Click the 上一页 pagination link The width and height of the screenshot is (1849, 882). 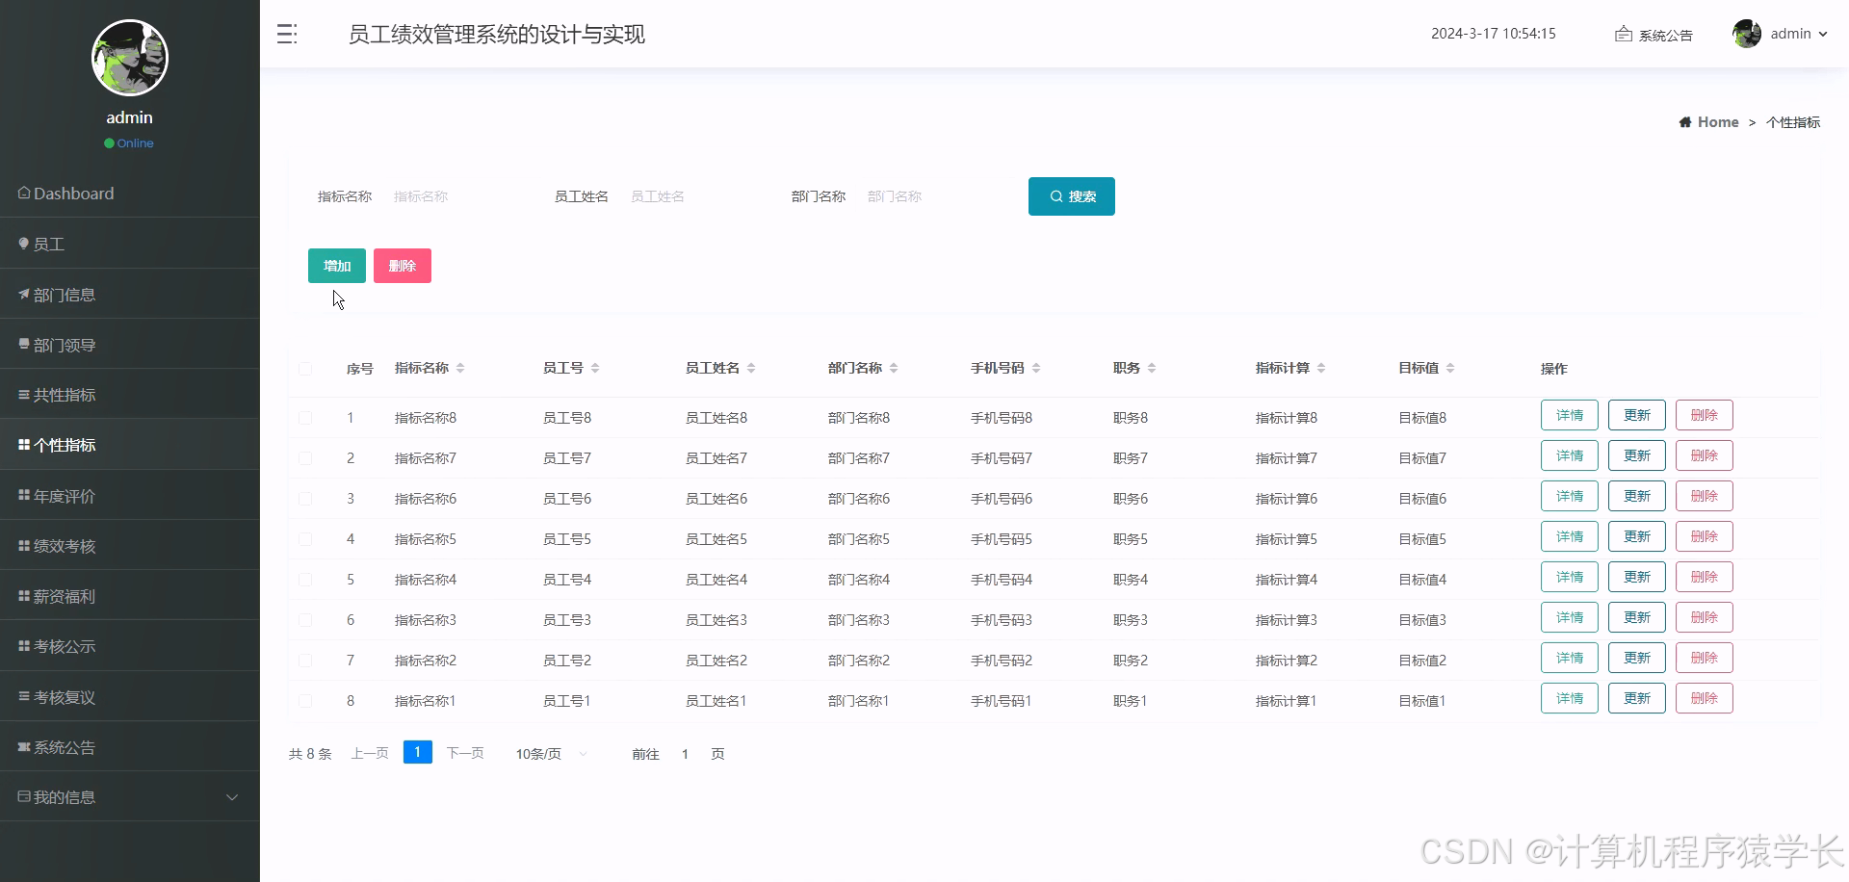pyautogui.click(x=370, y=753)
